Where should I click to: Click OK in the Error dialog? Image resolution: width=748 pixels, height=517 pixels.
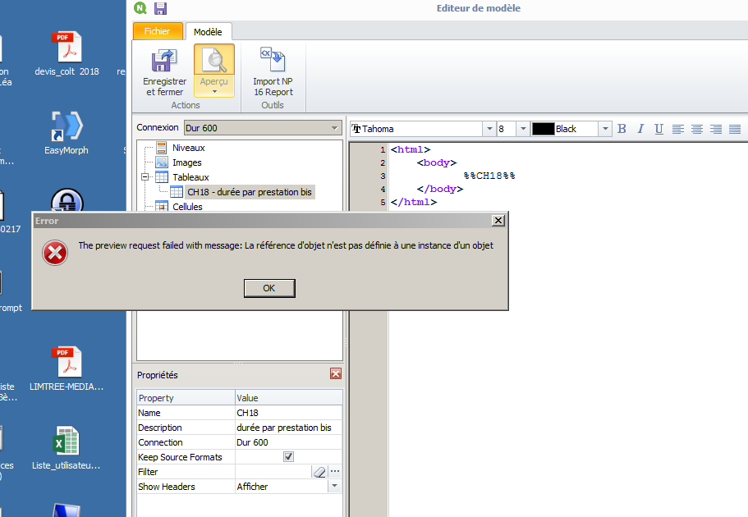(269, 288)
